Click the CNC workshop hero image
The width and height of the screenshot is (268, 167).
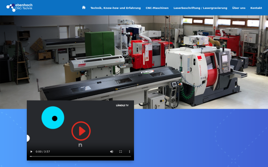click(134, 62)
